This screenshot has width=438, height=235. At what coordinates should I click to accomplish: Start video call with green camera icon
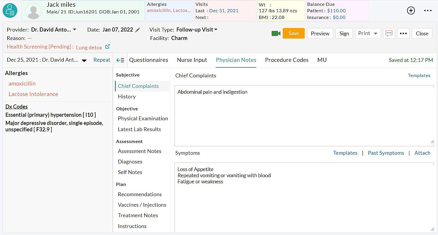276,34
